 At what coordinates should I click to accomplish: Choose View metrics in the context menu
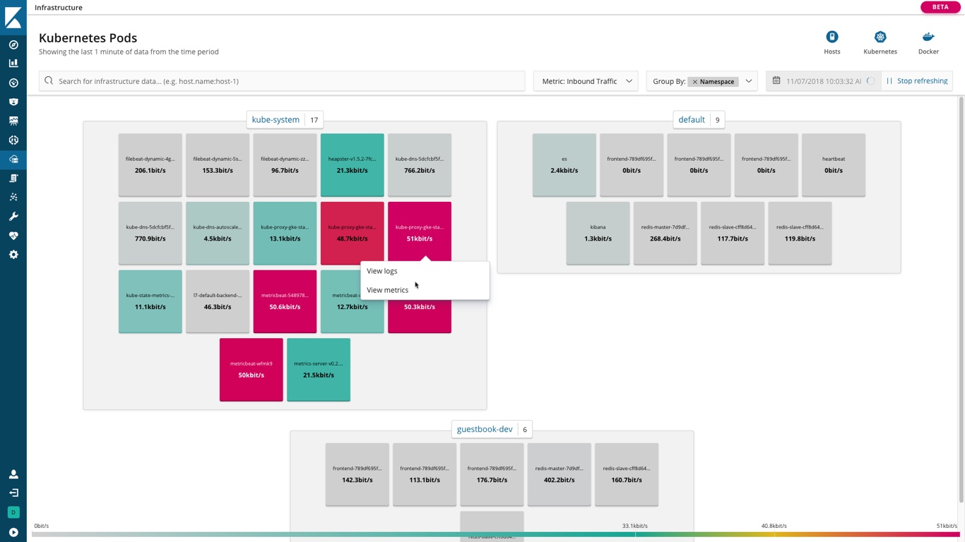click(387, 289)
